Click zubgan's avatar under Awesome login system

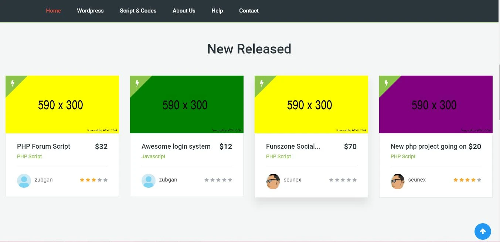(149, 180)
